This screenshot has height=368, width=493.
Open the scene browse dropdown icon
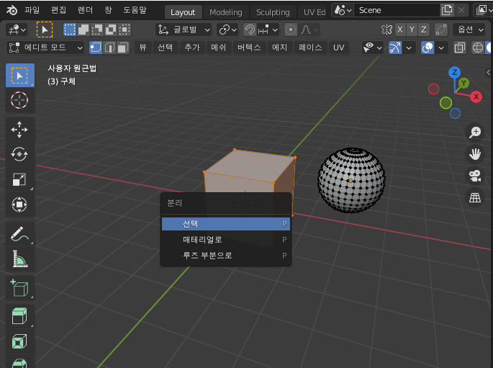tap(343, 10)
